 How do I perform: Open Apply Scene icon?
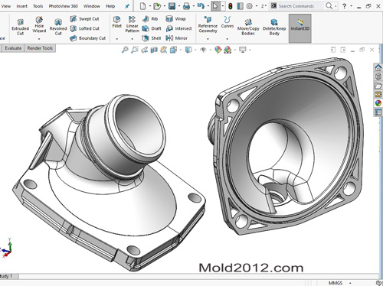[228, 50]
